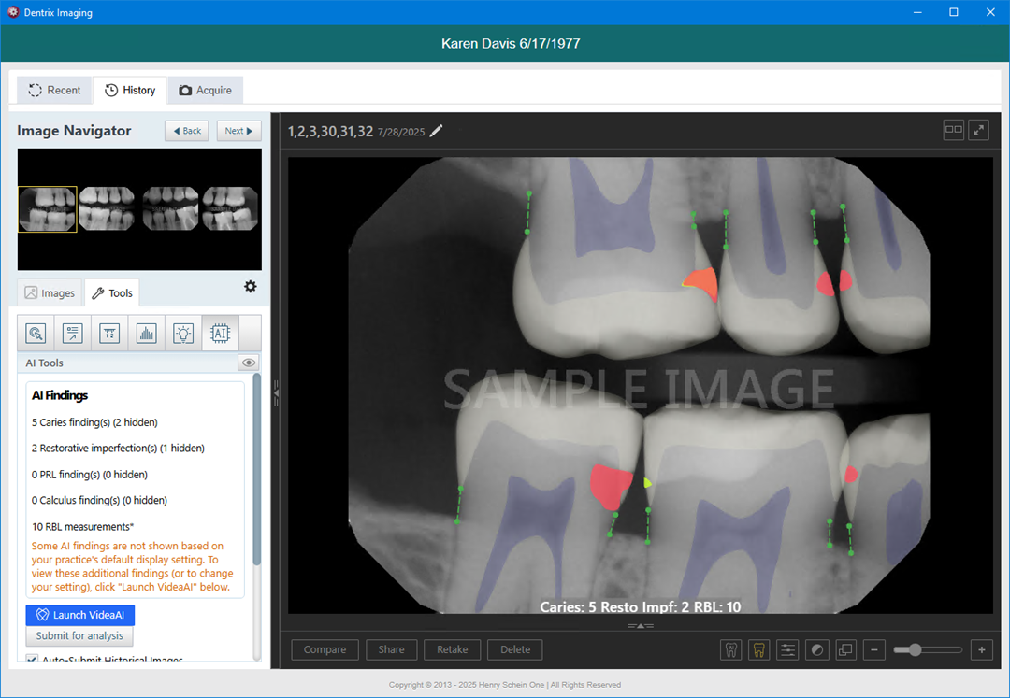Click the gold crown tooth icon
The width and height of the screenshot is (1010, 698).
pos(759,649)
